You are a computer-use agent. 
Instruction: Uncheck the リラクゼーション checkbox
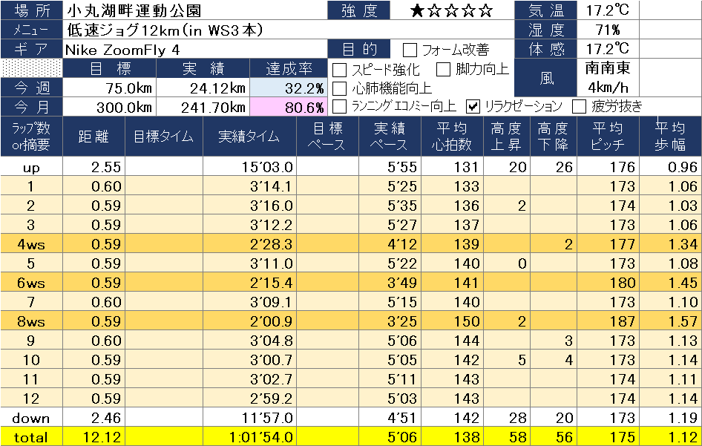click(x=473, y=106)
